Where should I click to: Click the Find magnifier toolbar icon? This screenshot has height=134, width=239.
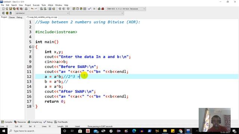pos(41,9)
